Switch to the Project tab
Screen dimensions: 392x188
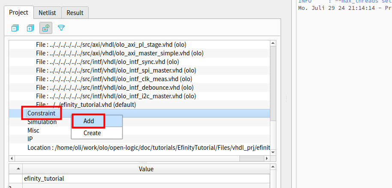coord(19,12)
